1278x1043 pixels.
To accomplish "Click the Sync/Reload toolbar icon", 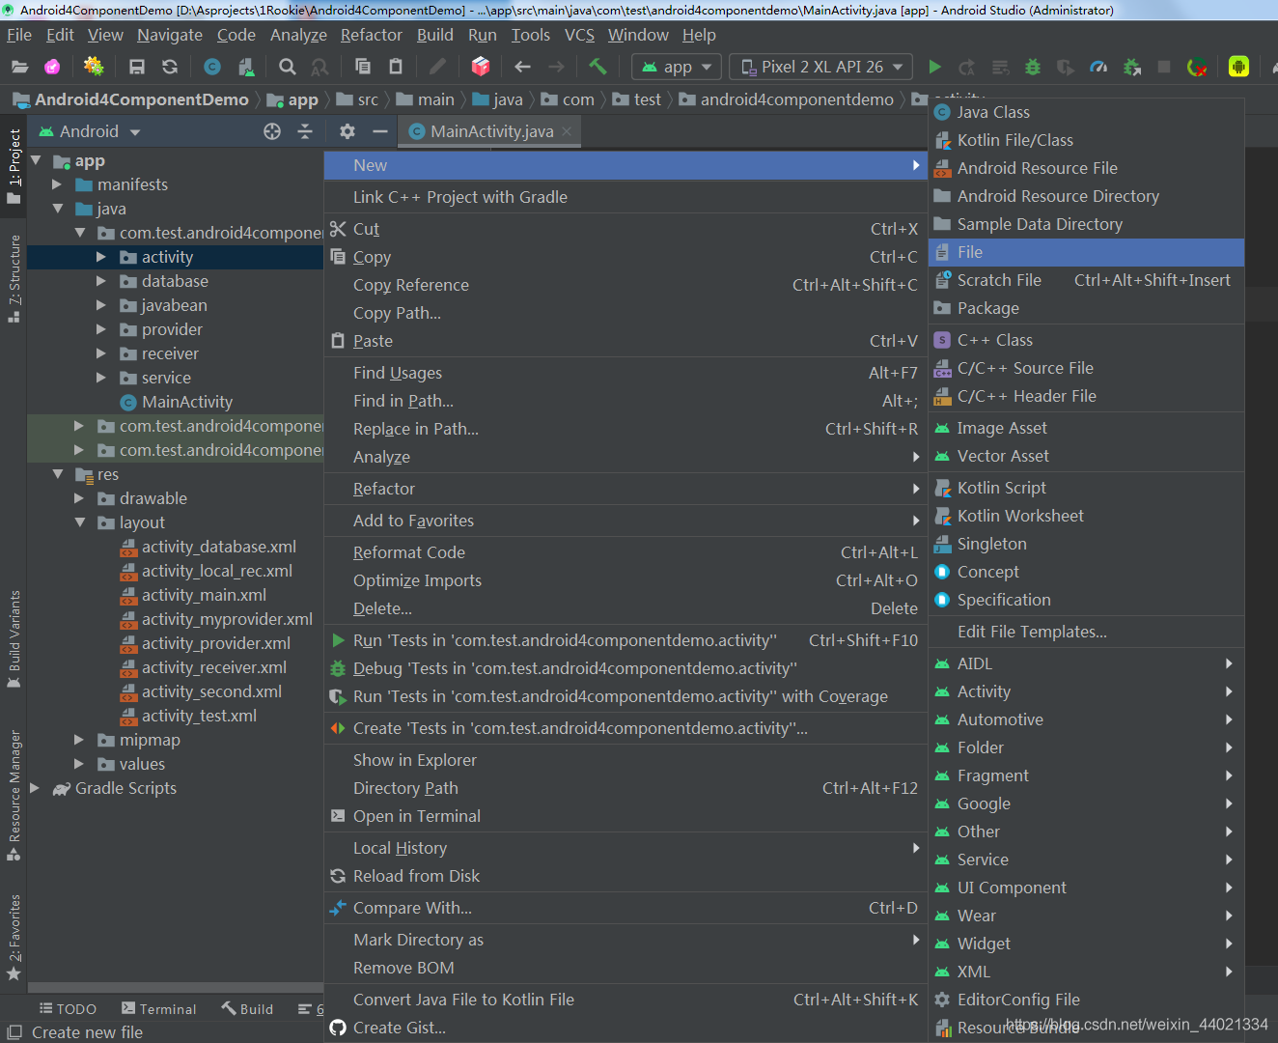I will coord(170,67).
